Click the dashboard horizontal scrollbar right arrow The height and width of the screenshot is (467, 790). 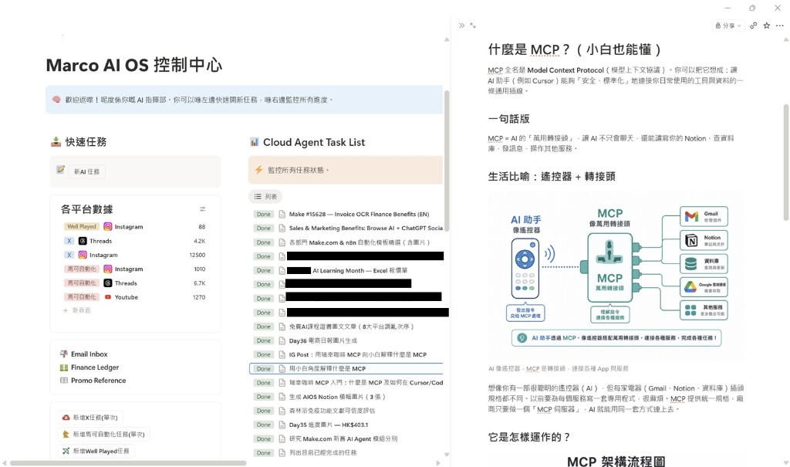click(x=438, y=463)
